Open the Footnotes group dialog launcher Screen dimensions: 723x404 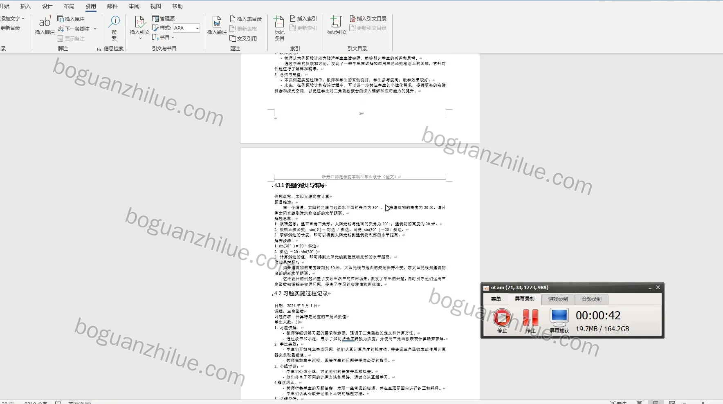(x=99, y=49)
